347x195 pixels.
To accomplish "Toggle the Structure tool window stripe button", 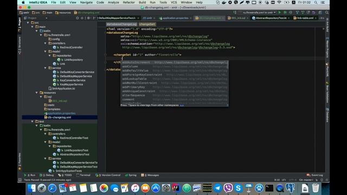I will 20,45.
